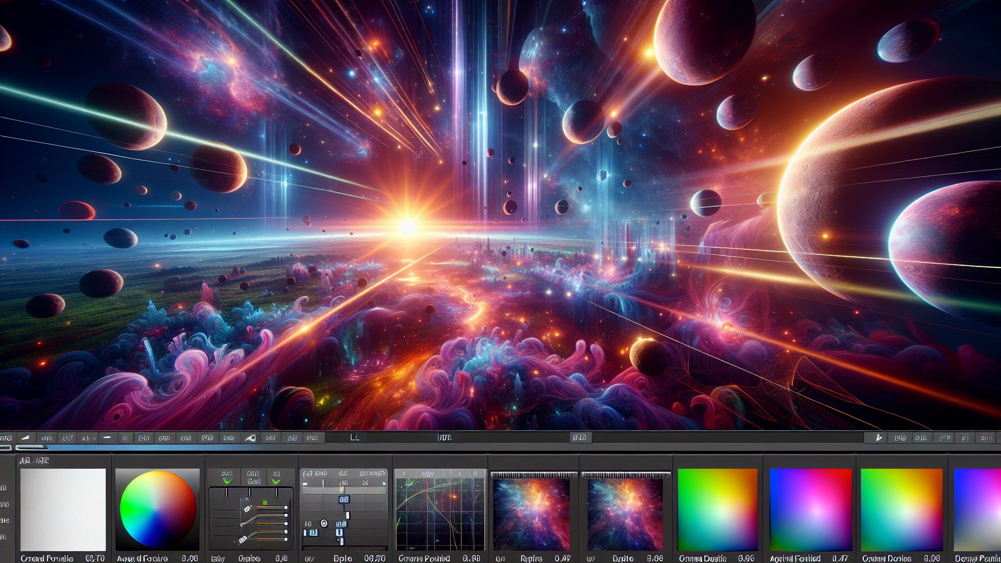Click the round knob icon in the node panel
This screenshot has height=563, width=1001.
pyautogui.click(x=323, y=523)
